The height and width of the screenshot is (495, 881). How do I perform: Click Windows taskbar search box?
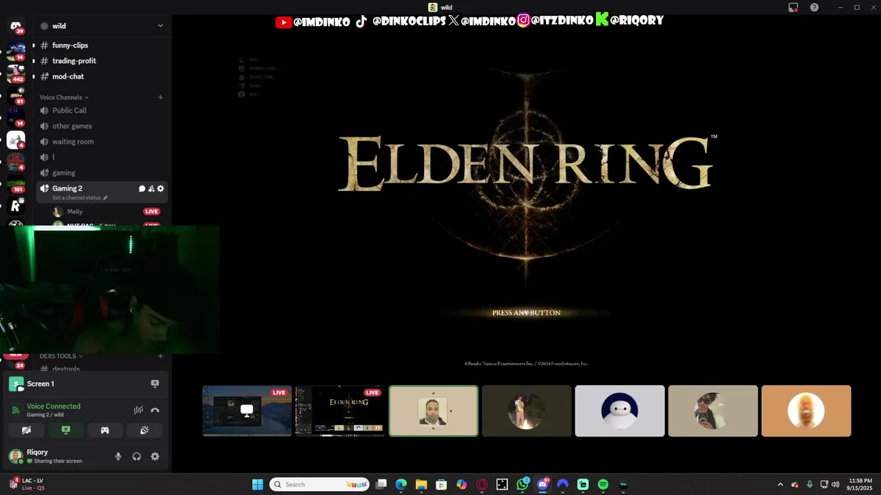pyautogui.click(x=319, y=485)
